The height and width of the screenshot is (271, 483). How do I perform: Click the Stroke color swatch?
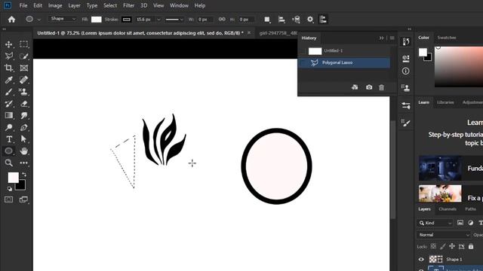click(126, 20)
